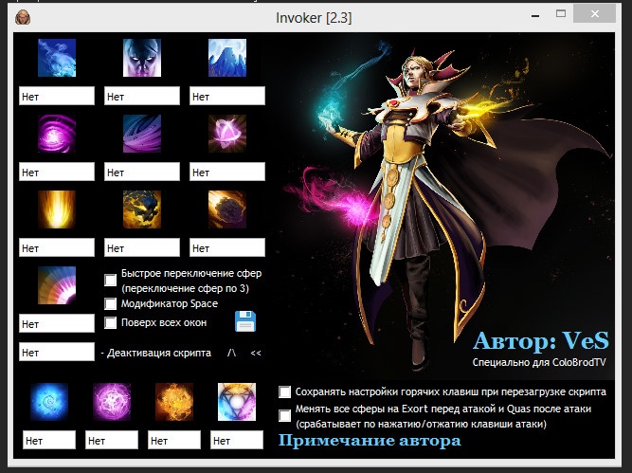Open the Примечание автора link
Image resolution: width=632 pixels, height=473 pixels.
[x=370, y=441]
